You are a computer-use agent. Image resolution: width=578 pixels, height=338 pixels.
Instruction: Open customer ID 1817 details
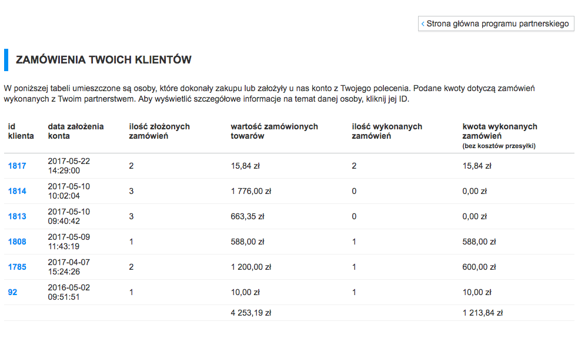[x=17, y=166]
